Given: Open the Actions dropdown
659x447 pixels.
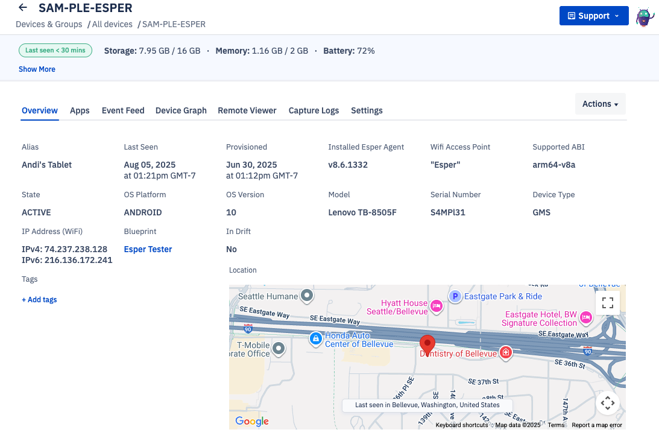Looking at the screenshot, I should pyautogui.click(x=600, y=104).
